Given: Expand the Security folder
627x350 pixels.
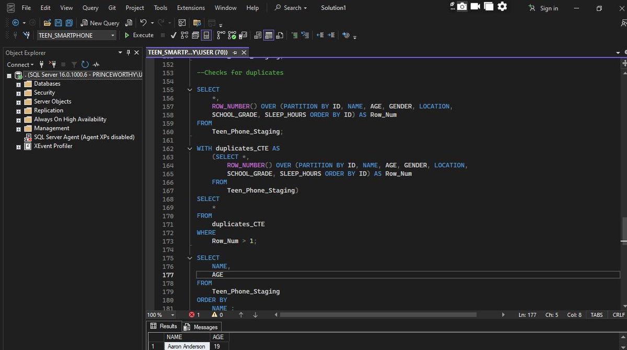Looking at the screenshot, I should (19, 93).
